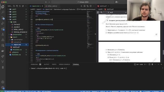Image resolution: width=164 pixels, height=92 pixels.
Task: Expand the Lab01 folder
Action: tap(8, 9)
